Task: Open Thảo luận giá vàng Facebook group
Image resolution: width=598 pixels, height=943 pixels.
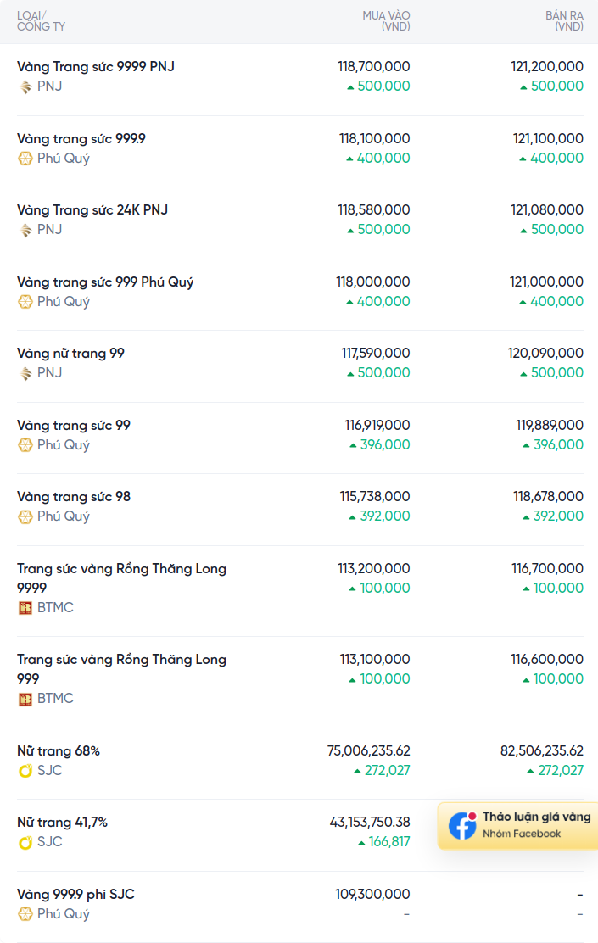Action: [536, 817]
